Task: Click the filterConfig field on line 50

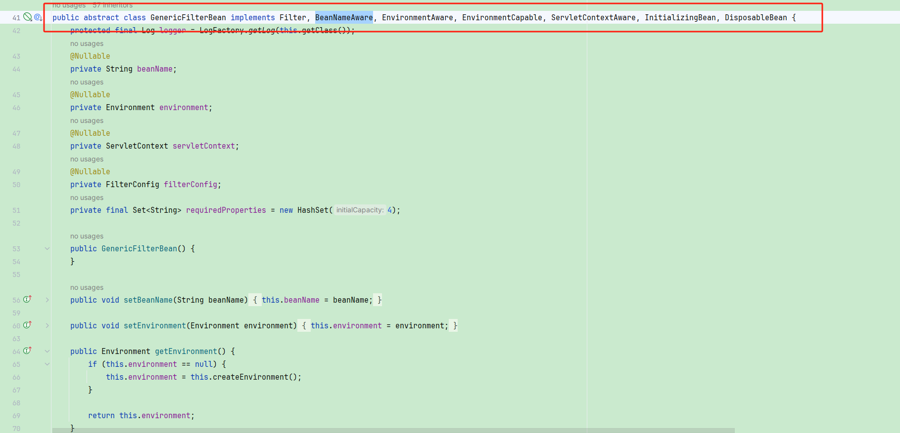Action: click(x=190, y=185)
